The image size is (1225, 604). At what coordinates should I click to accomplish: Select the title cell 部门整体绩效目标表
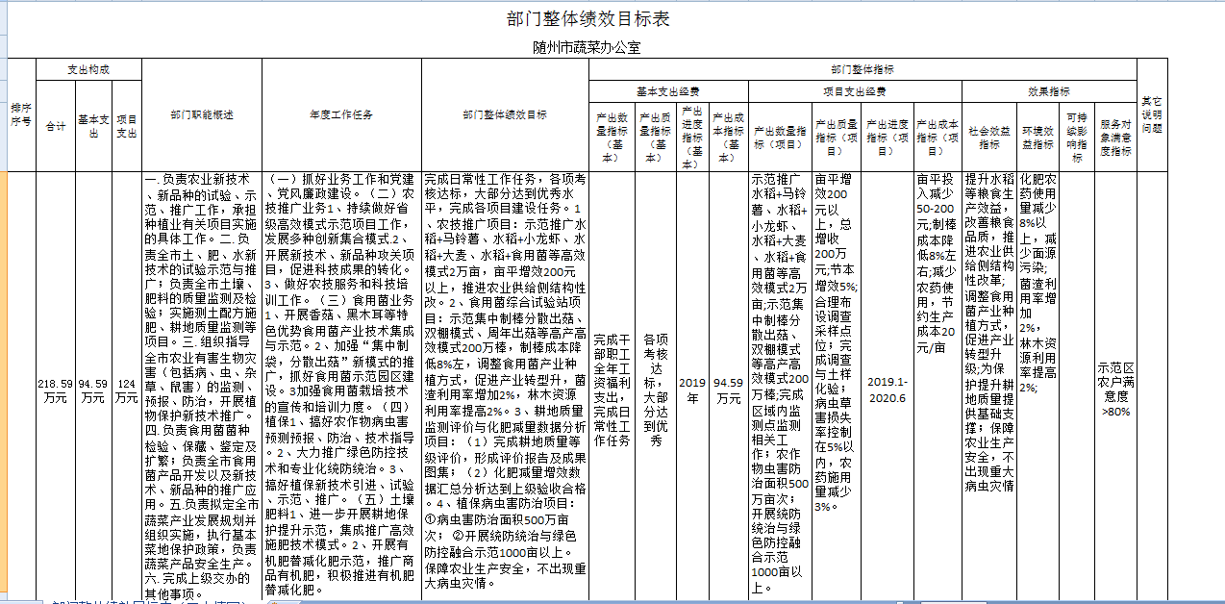point(587,19)
